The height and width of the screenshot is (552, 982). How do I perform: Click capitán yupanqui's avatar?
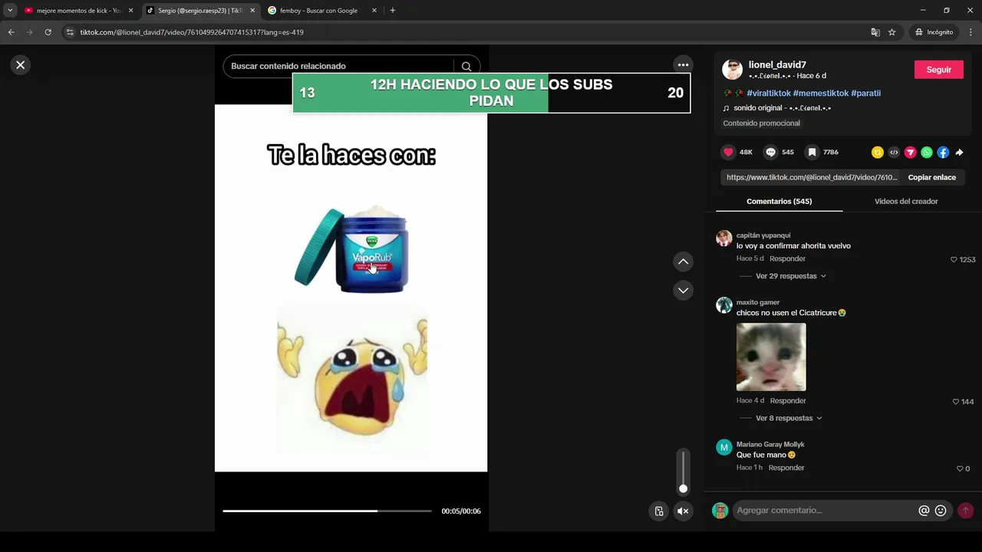coord(723,238)
